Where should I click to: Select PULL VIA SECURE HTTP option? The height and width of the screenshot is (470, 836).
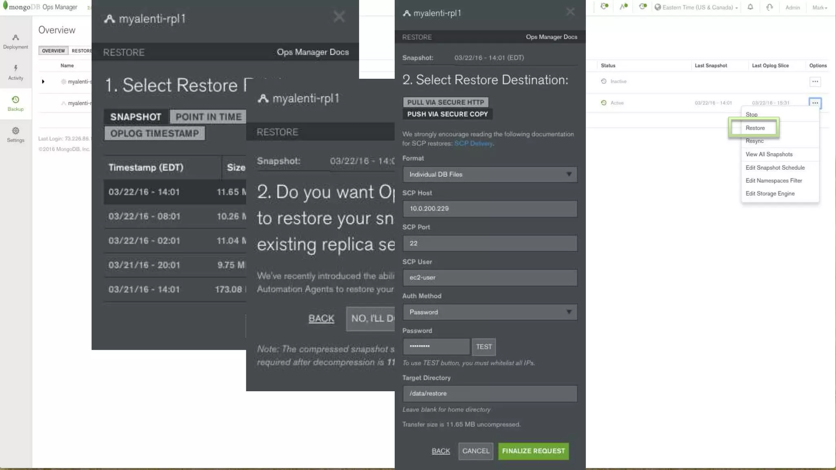click(445, 102)
